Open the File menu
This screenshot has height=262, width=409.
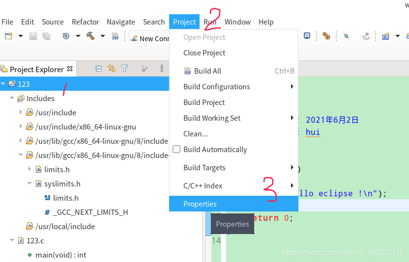pos(7,22)
